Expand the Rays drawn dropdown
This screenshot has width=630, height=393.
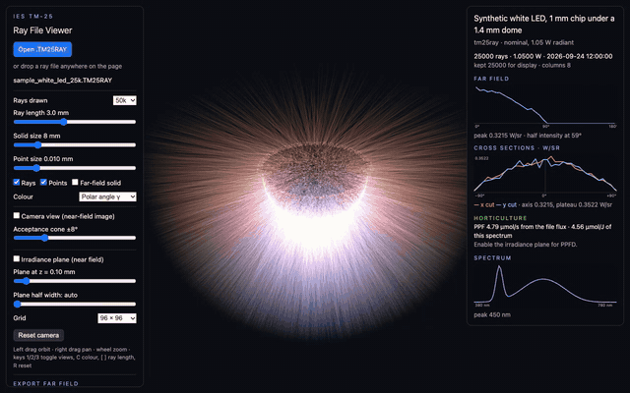[125, 100]
